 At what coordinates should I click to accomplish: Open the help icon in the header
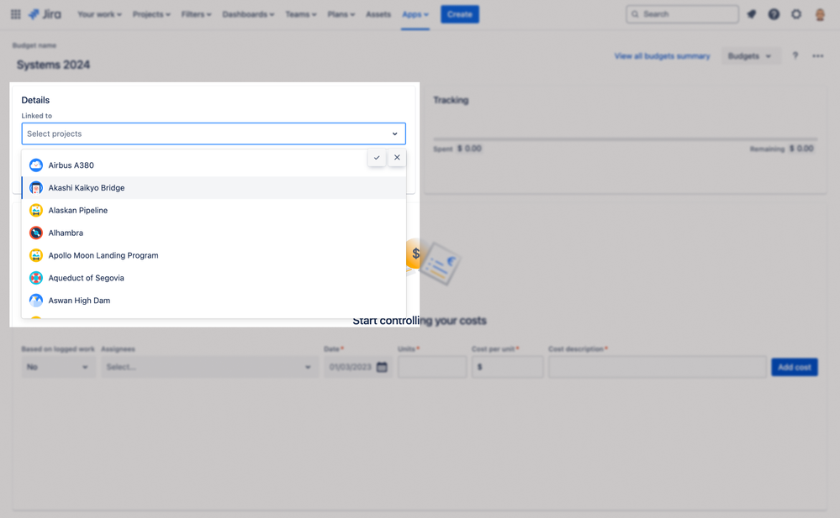pos(774,13)
